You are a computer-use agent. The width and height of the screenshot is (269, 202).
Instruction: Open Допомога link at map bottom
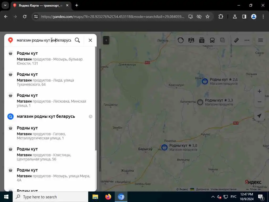(x=202, y=189)
